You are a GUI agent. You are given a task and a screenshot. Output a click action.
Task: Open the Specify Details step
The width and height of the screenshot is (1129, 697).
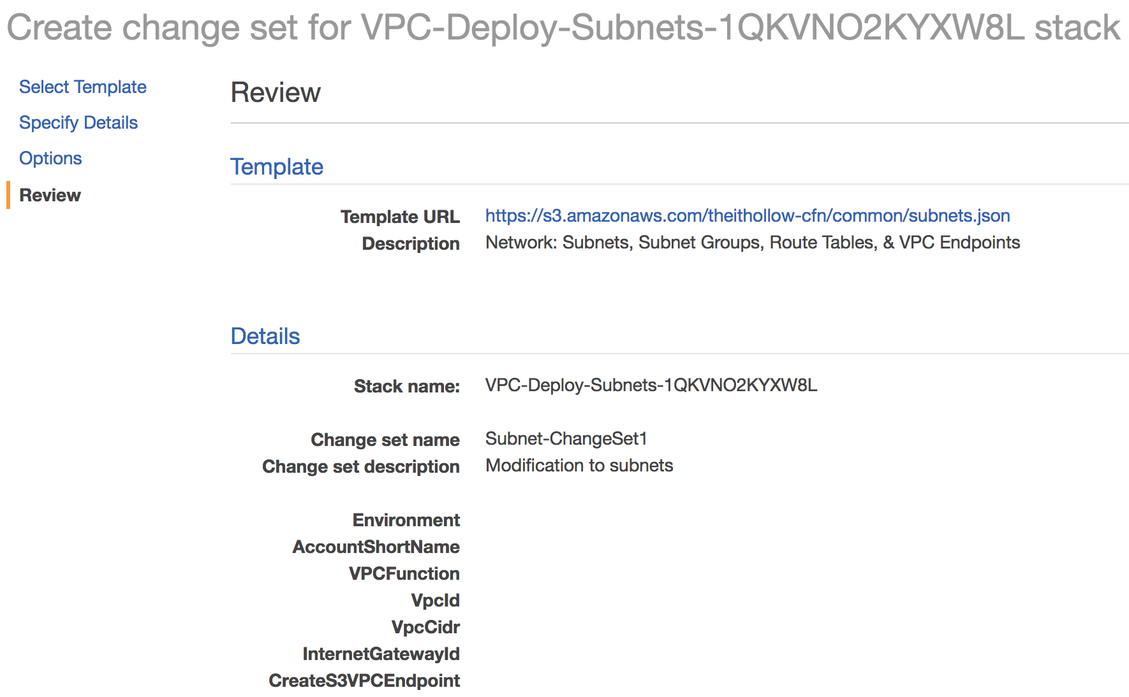pyautogui.click(x=78, y=123)
